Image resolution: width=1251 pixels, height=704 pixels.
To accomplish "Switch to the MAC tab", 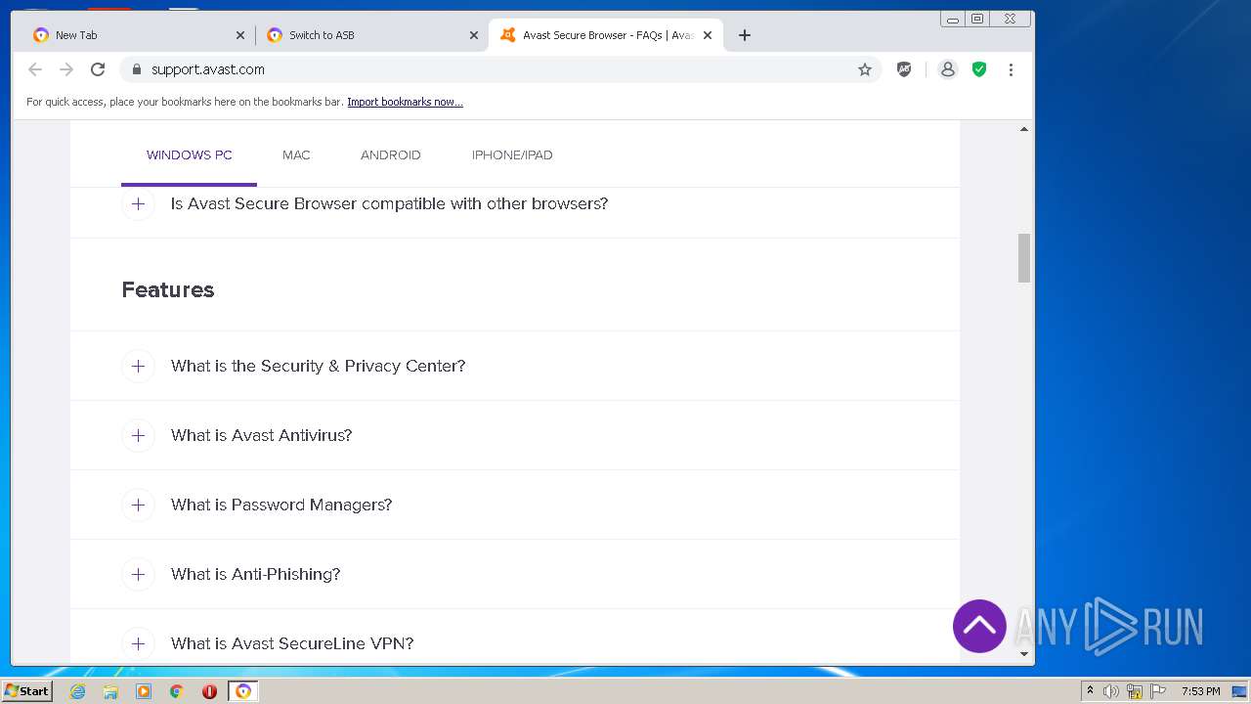I will pyautogui.click(x=296, y=154).
